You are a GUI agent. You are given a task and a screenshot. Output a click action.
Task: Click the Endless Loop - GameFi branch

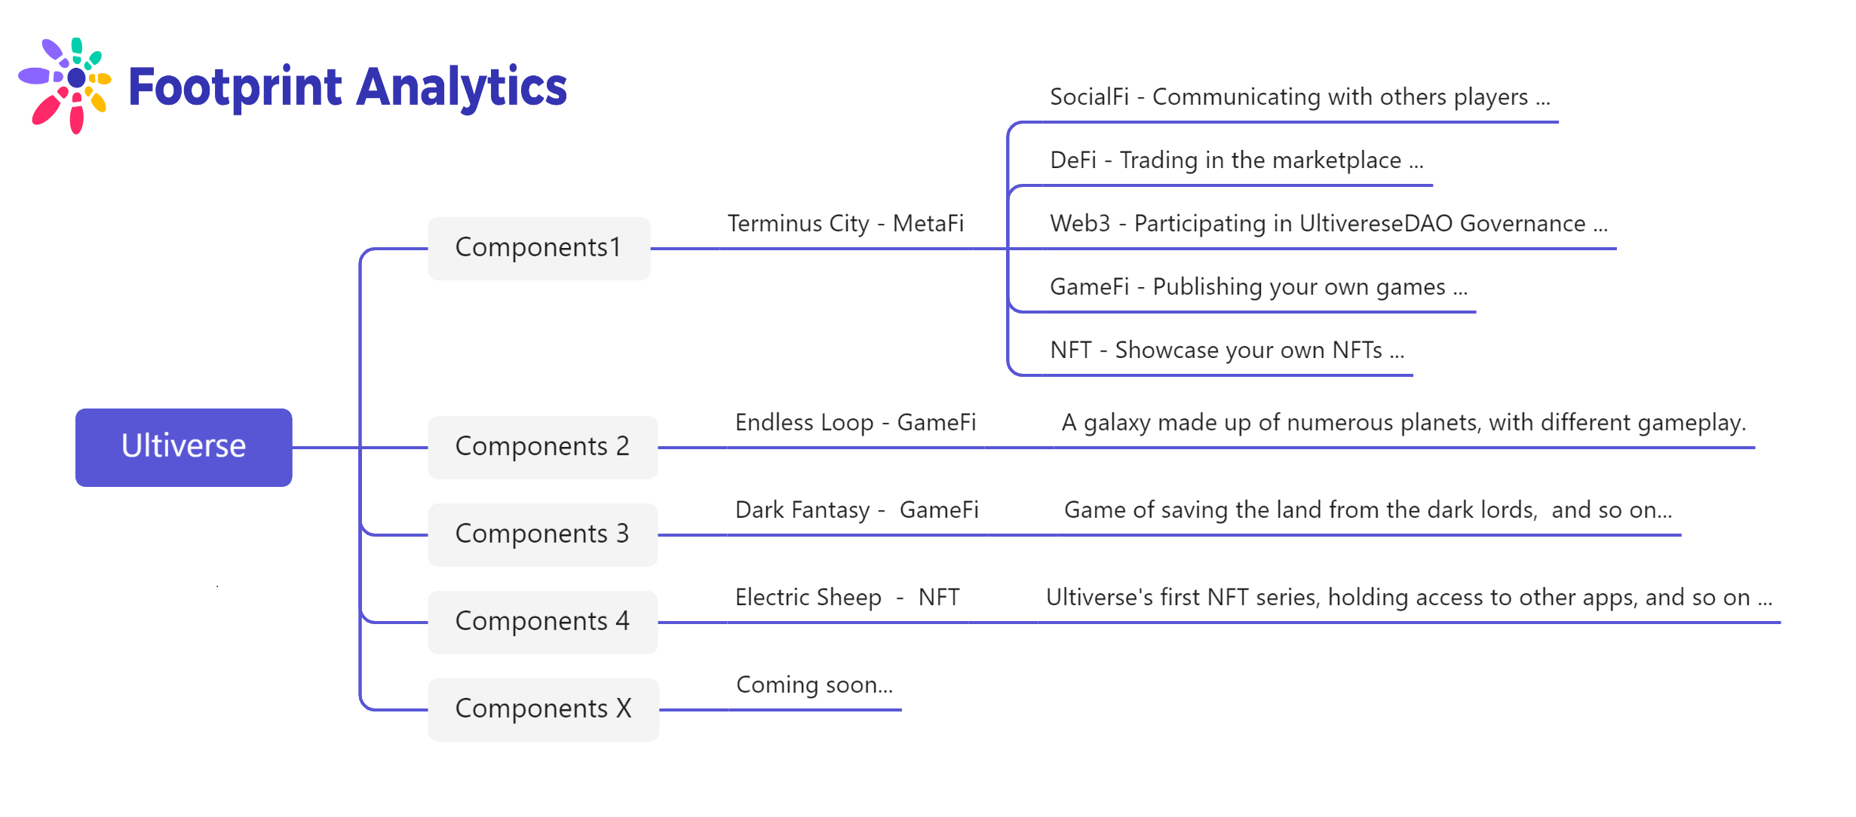(855, 423)
